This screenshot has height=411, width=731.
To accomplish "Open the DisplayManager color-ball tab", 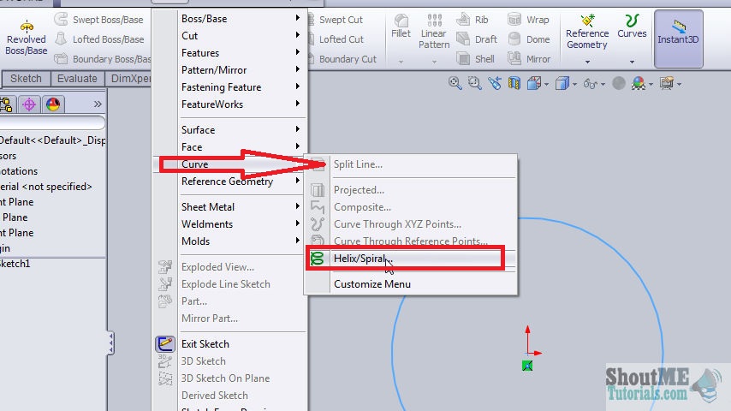I will coord(53,104).
